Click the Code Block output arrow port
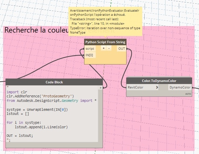 click(x=100, y=88)
